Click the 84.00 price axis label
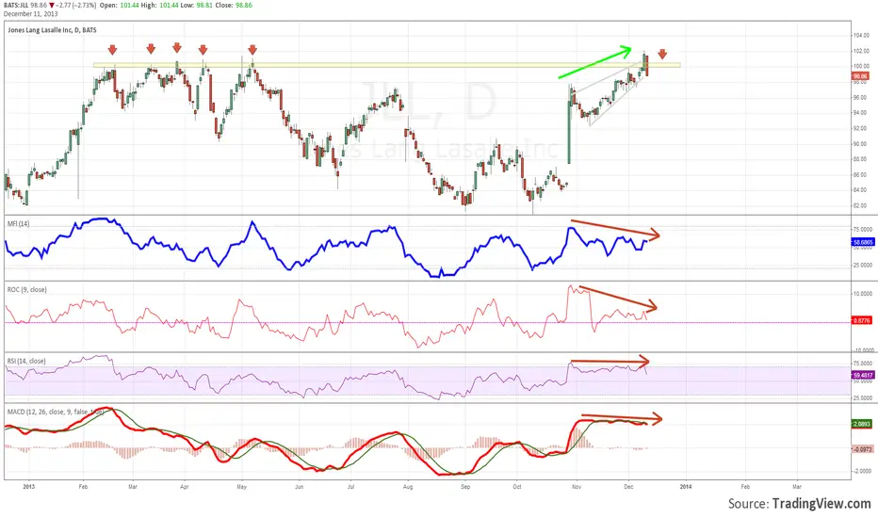 [861, 190]
